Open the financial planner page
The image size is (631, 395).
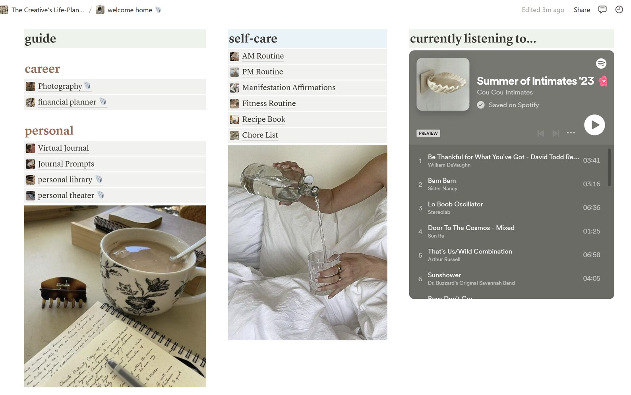(x=115, y=102)
